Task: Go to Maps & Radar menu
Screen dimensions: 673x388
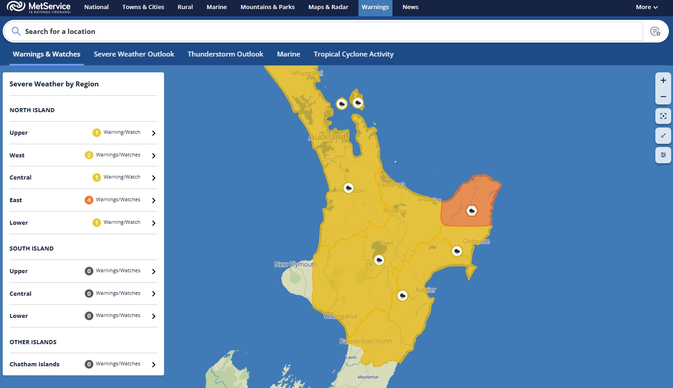Action: point(328,7)
